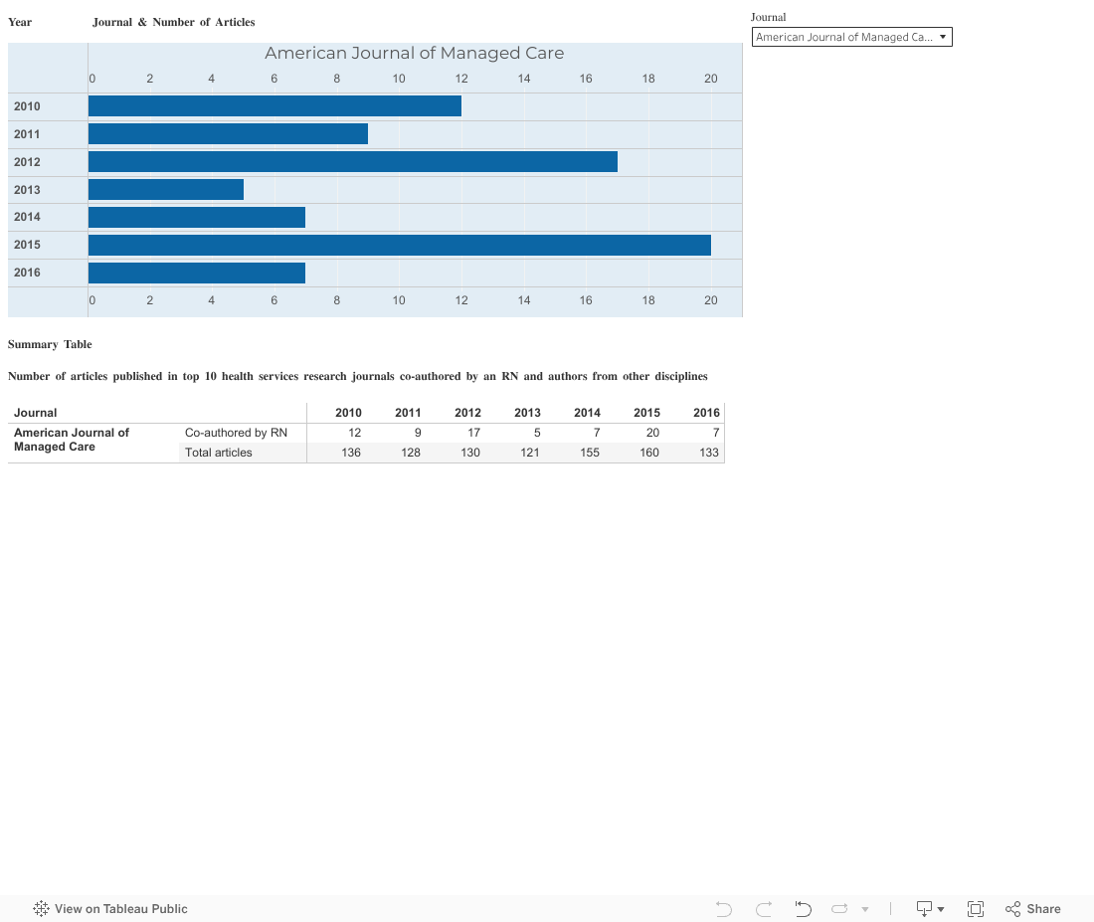Select the 2016 bar in chart
Screen dimensions: 1094x922
[197, 273]
